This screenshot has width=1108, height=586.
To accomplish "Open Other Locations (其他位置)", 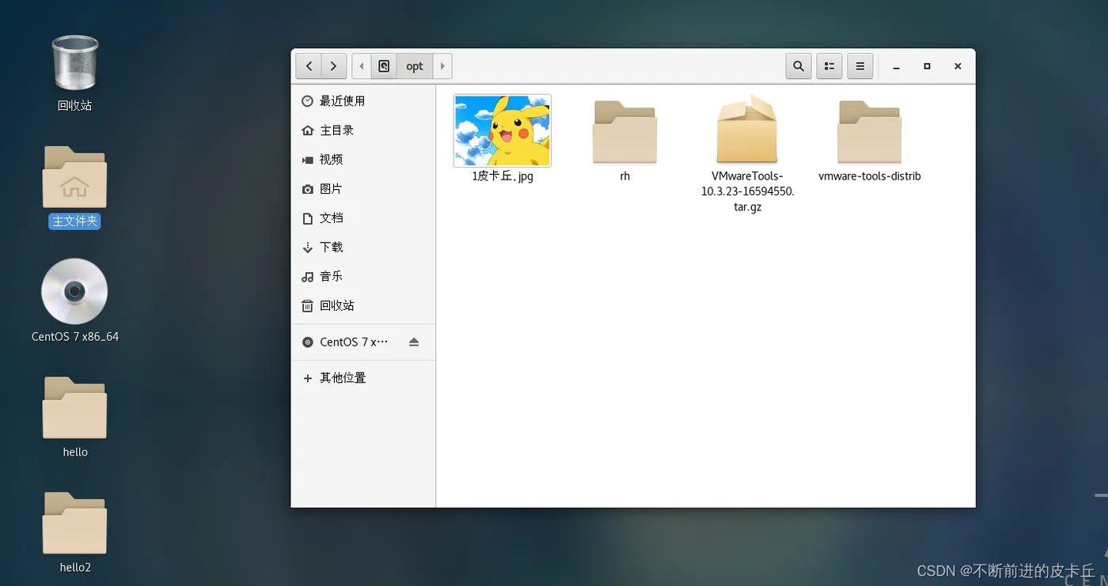I will [363, 378].
